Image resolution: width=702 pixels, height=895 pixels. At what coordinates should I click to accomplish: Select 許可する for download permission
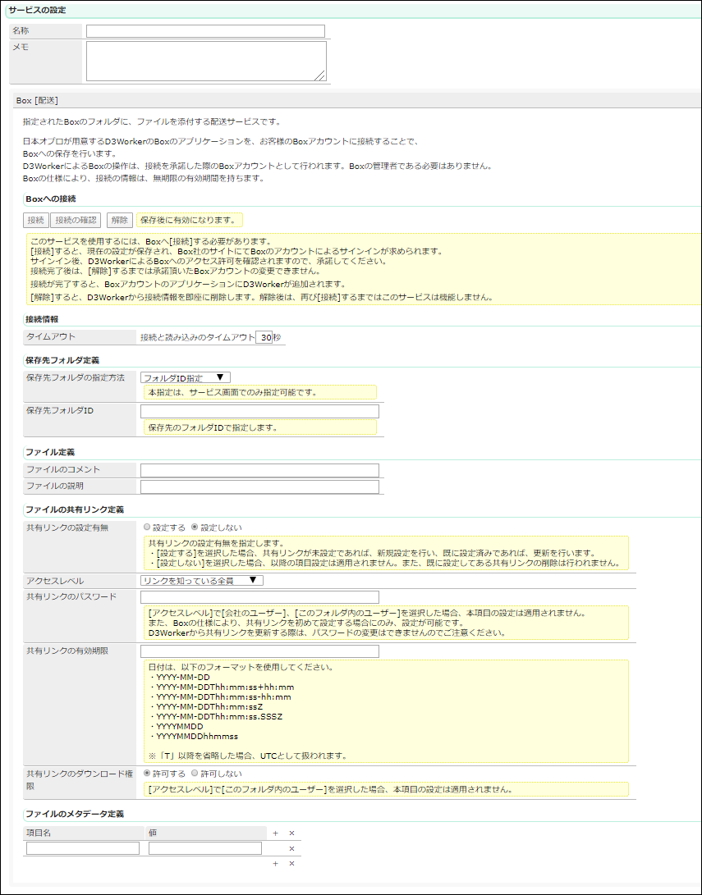[147, 773]
